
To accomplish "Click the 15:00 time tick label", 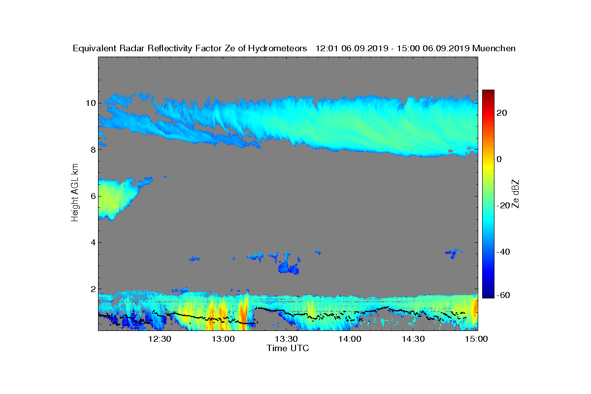I will [476, 339].
